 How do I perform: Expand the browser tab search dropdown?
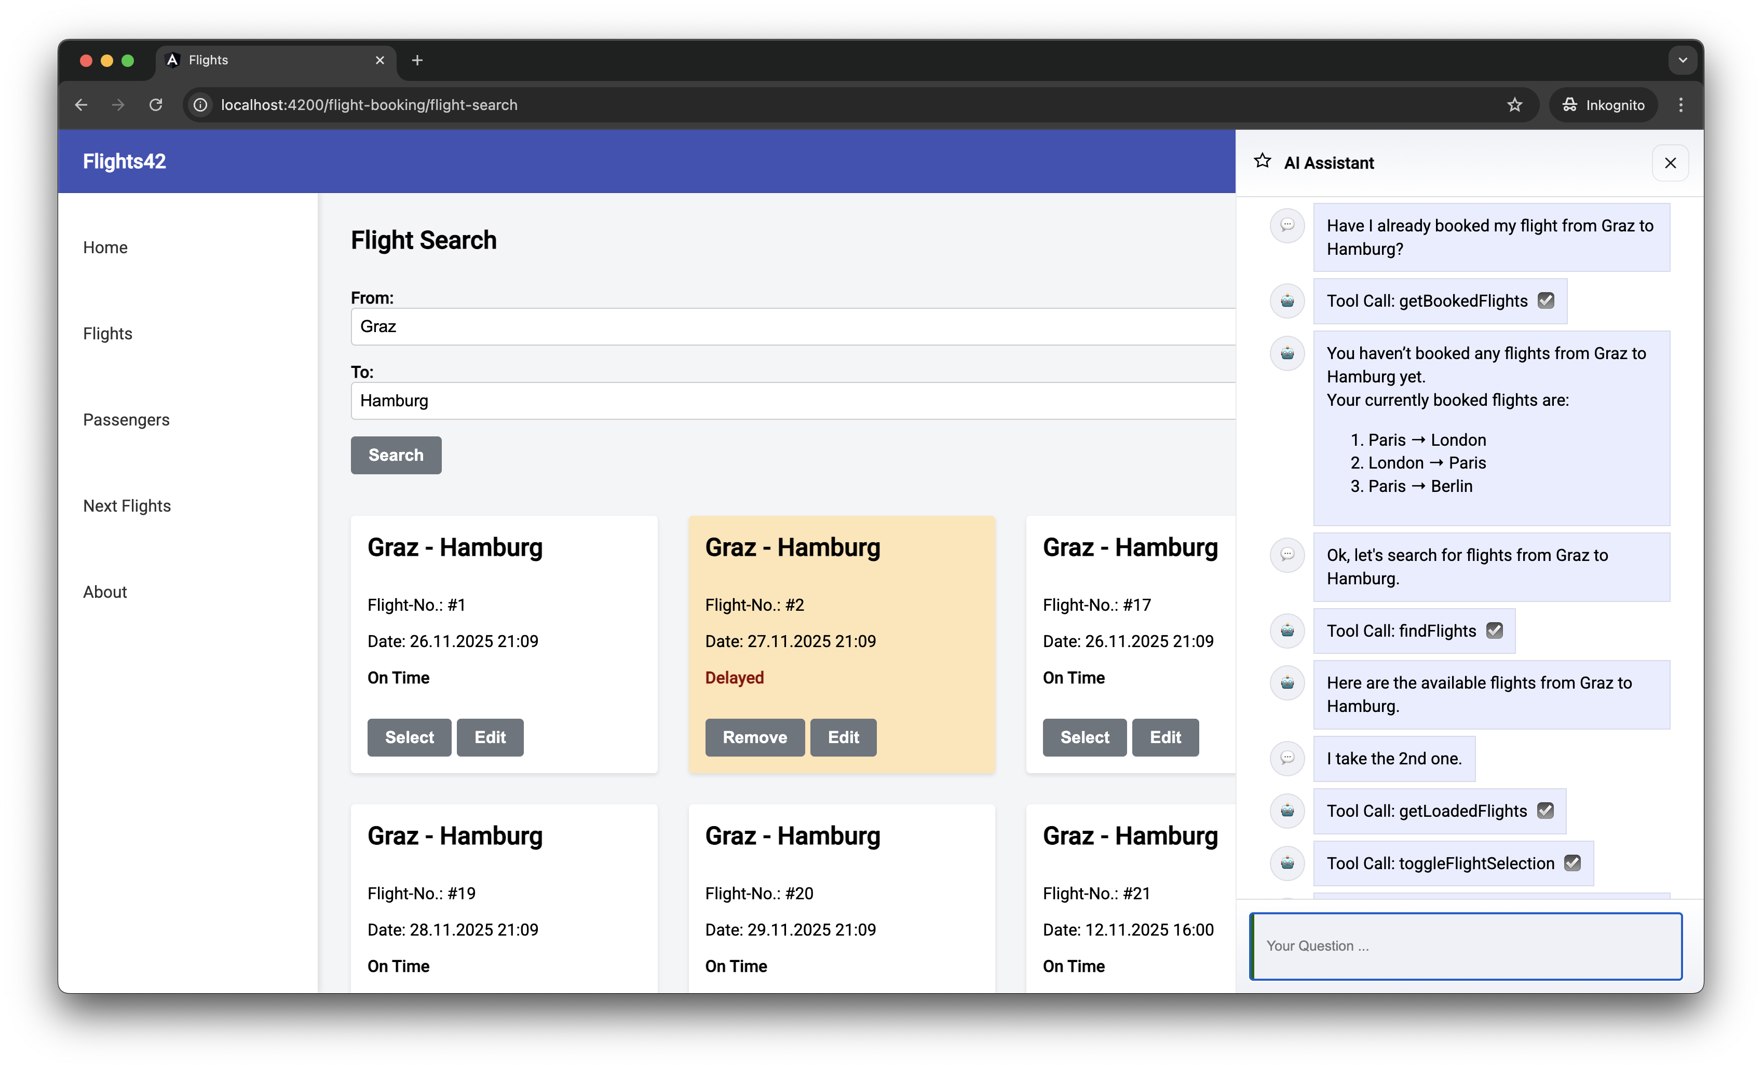1683,60
